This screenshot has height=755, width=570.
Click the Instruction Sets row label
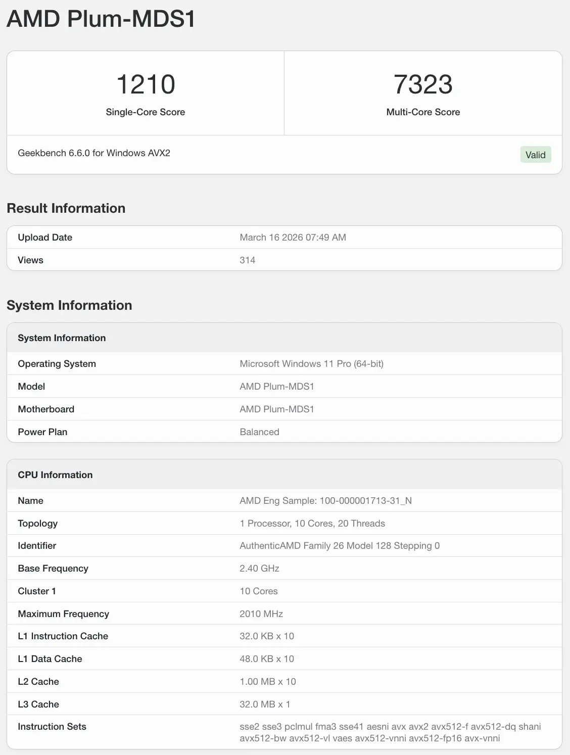[x=52, y=727]
